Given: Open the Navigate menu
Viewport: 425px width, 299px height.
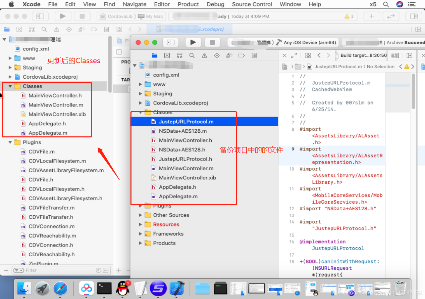Looking at the screenshot, I should [135, 4].
